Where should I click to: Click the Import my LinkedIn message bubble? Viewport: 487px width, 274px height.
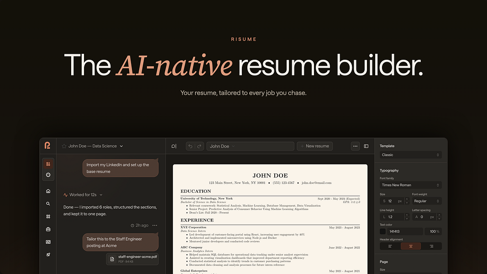(120, 168)
